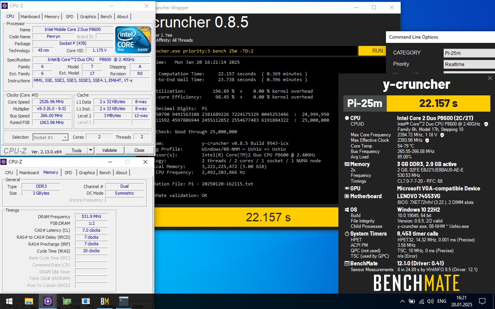495x309 pixels.
Task: Click the CPU-Z title bar icon in top window
Action: tap(5, 6)
